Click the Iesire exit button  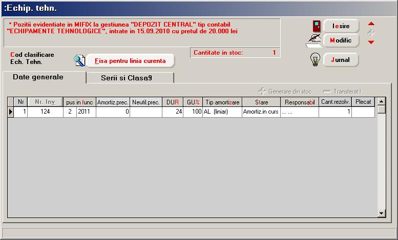[341, 26]
